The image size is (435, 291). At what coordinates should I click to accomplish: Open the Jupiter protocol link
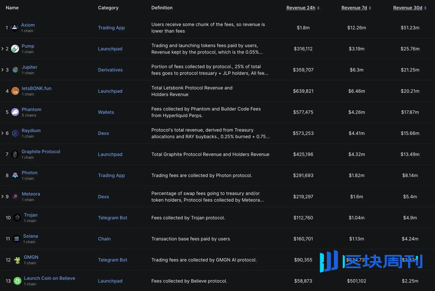[29, 67]
